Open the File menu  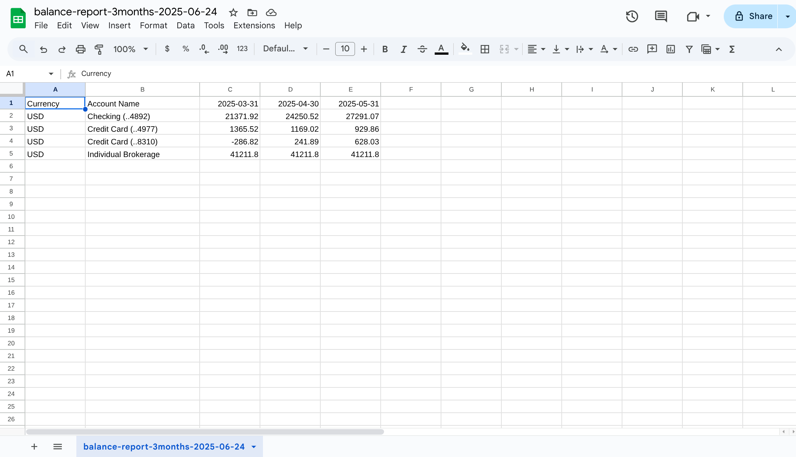(x=41, y=25)
